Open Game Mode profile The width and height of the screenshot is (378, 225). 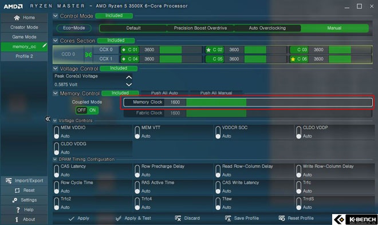(24, 37)
